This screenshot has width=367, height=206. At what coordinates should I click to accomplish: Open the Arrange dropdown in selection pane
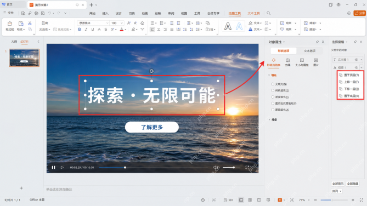click(x=337, y=191)
